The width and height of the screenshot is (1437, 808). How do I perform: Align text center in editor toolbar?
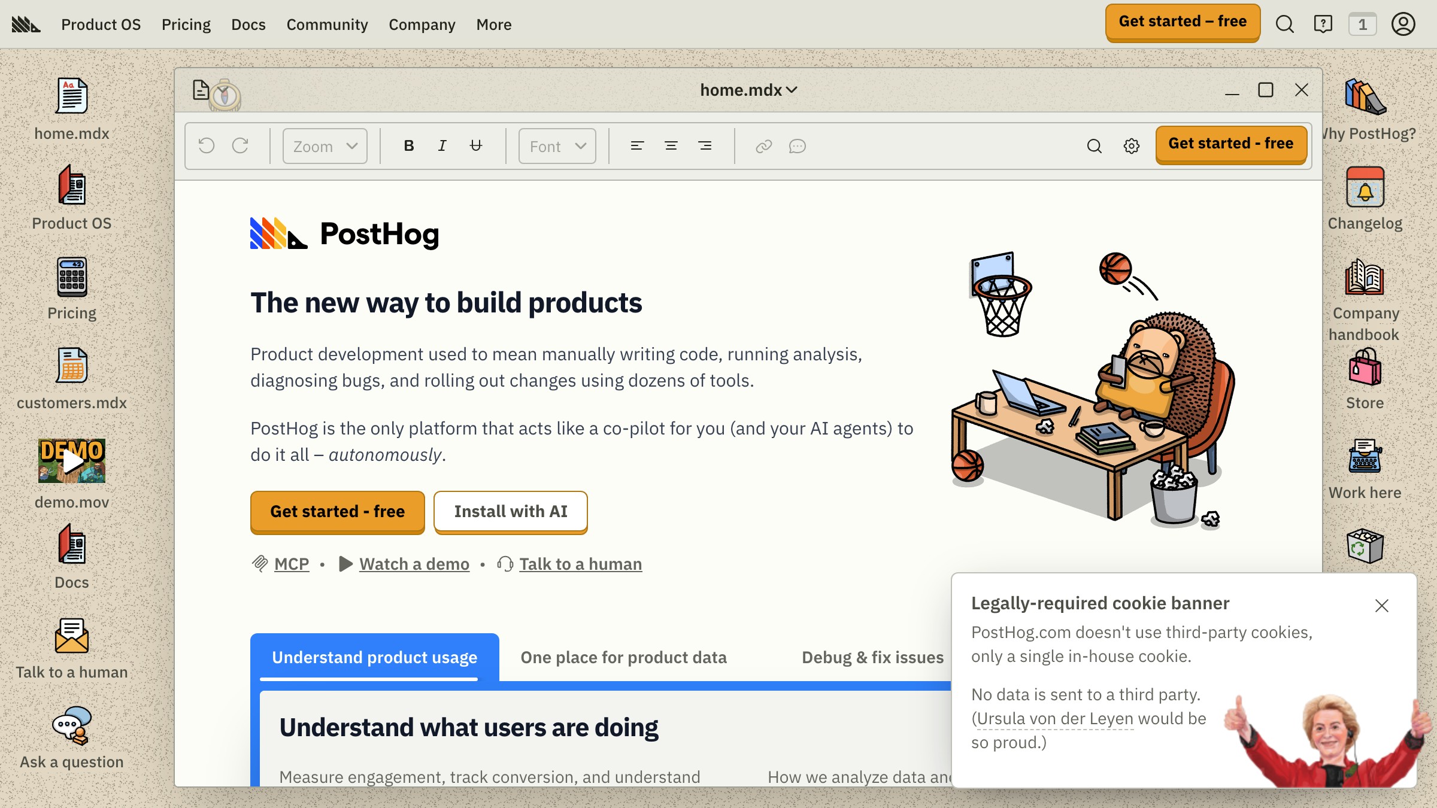click(671, 146)
